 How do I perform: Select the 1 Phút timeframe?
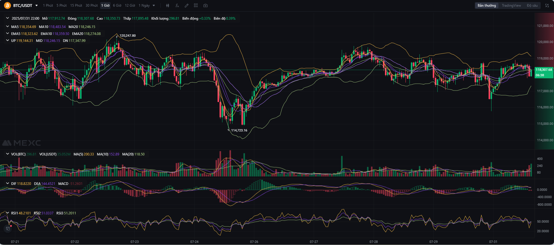(48, 5)
